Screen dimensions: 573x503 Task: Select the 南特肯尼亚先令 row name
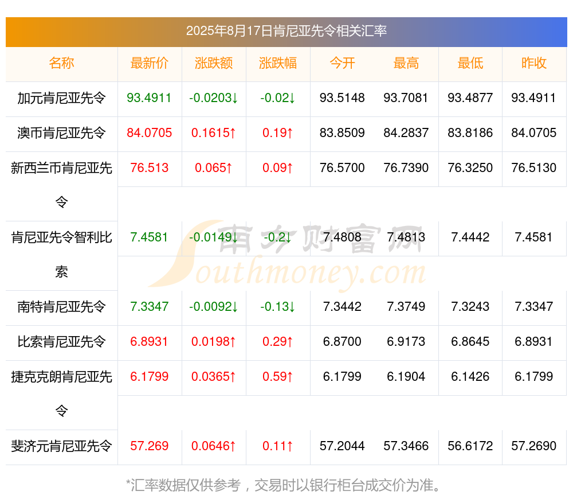click(x=61, y=306)
